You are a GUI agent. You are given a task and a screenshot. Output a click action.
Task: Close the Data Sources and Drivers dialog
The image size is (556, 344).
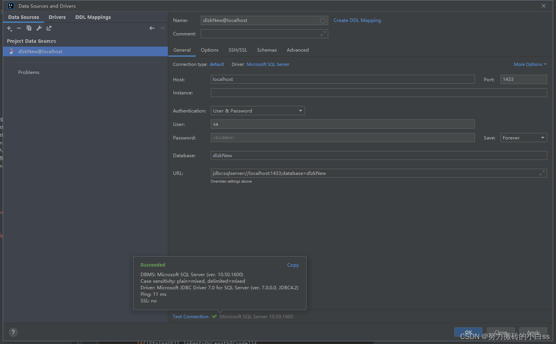click(543, 6)
